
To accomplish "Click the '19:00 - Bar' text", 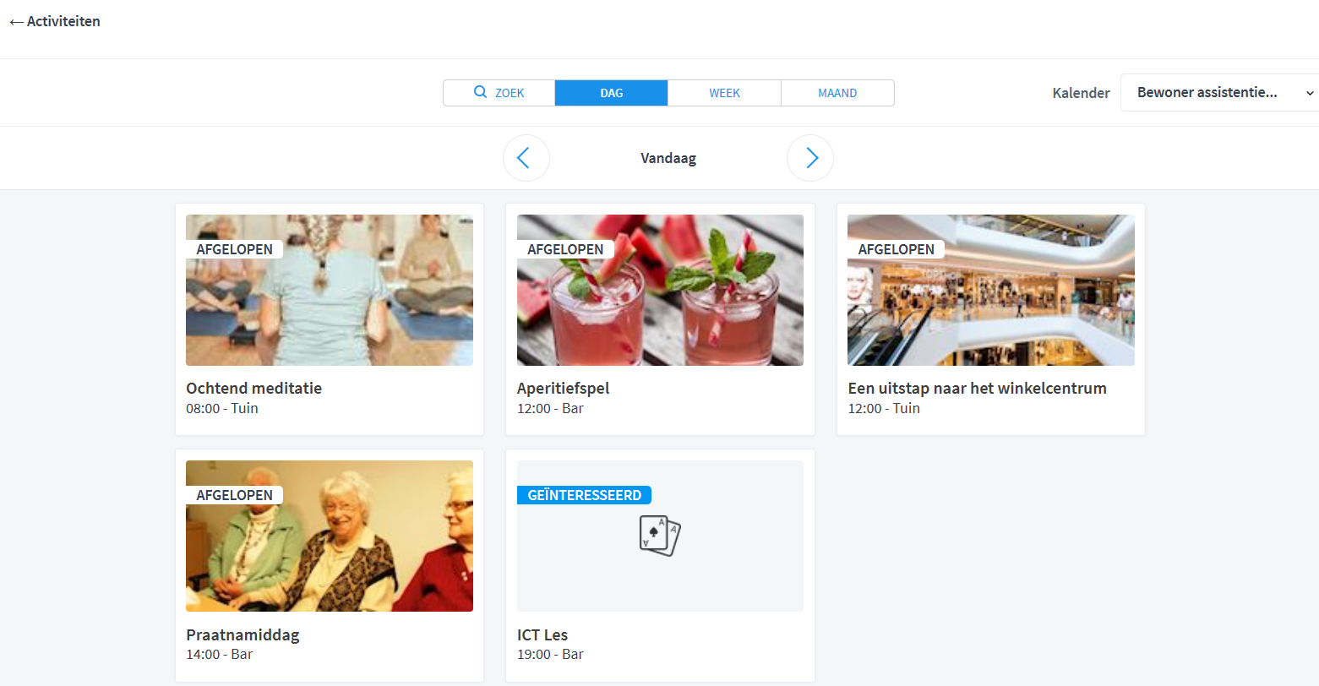I will [550, 654].
